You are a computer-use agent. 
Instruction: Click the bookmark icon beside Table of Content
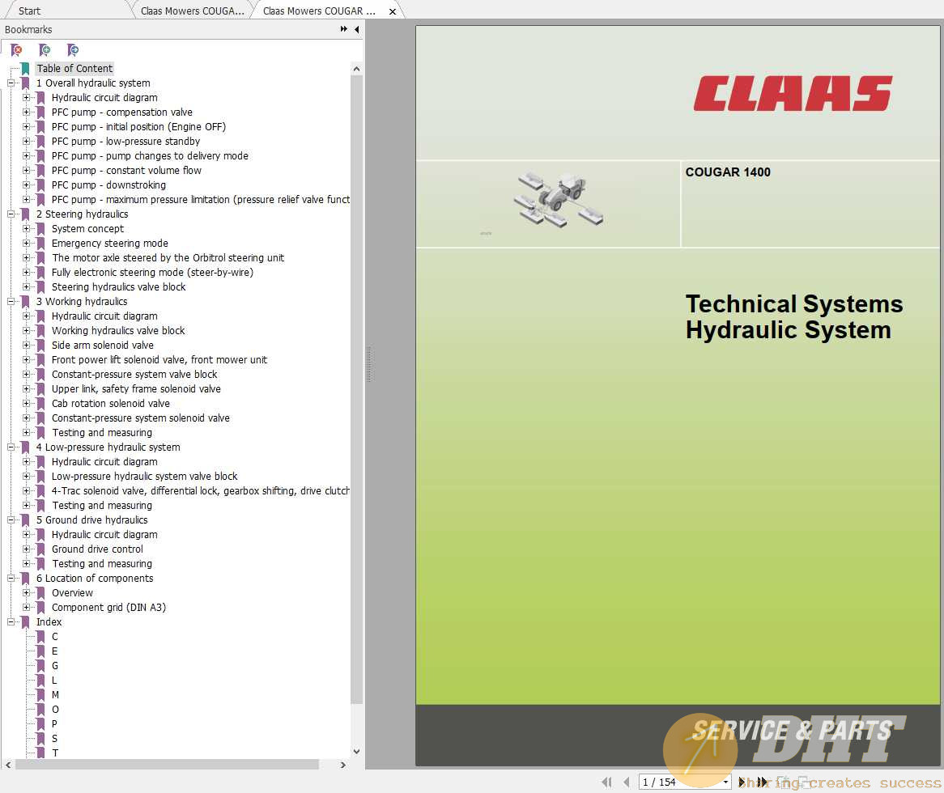[x=25, y=69]
